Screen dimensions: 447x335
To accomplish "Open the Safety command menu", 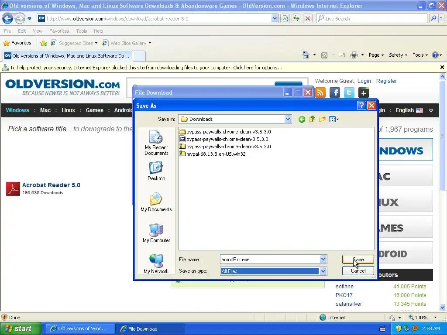I will 398,55.
